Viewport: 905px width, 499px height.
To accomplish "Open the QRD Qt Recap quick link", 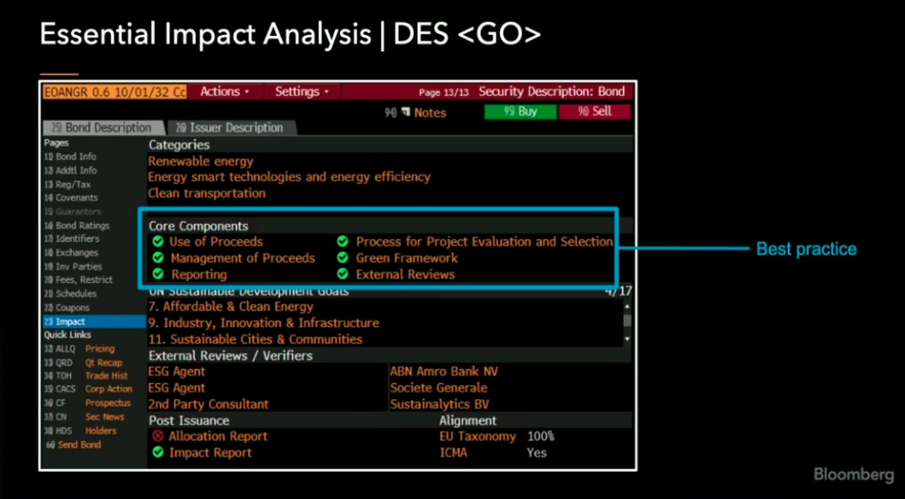I will click(x=83, y=363).
